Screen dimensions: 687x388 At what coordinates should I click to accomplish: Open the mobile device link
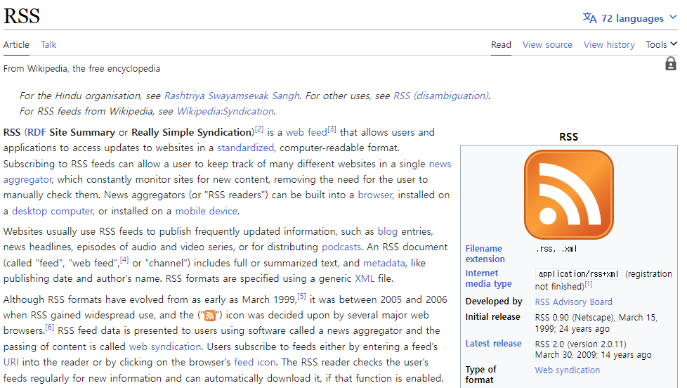pos(207,211)
